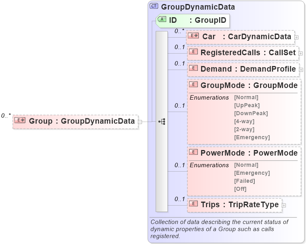
Task: Expand the Car : CarDynamicData node
Action: (297, 37)
